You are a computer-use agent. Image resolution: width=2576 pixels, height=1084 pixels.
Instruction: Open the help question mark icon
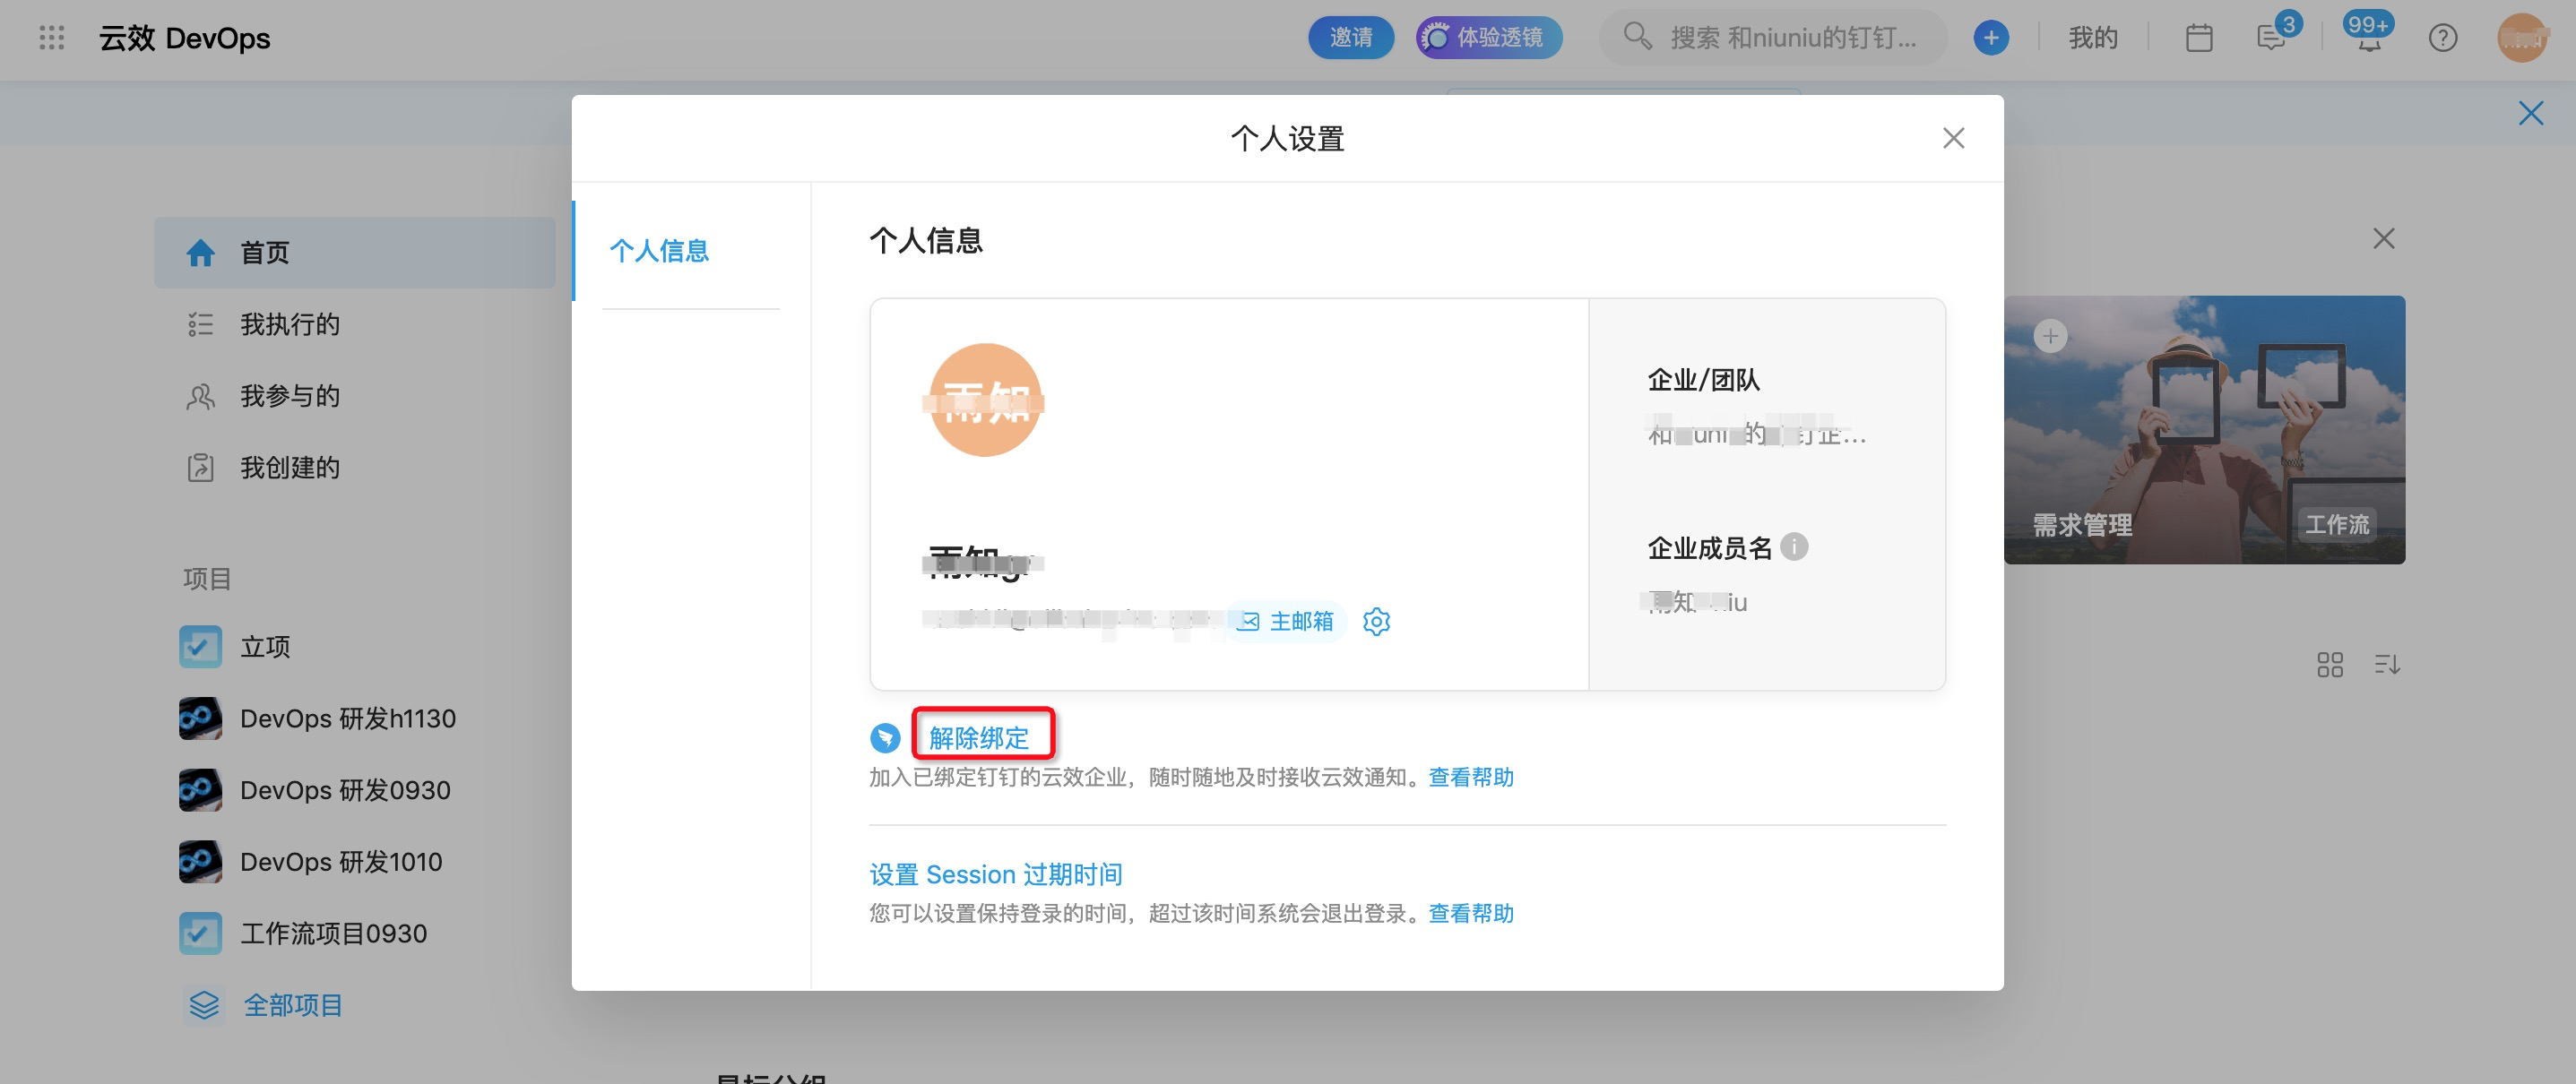[x=2443, y=38]
